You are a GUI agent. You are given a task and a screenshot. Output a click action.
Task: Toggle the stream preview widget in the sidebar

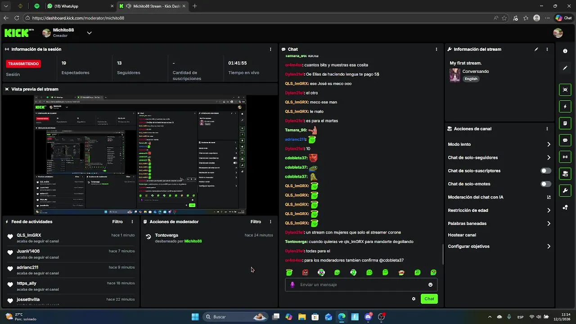click(565, 90)
